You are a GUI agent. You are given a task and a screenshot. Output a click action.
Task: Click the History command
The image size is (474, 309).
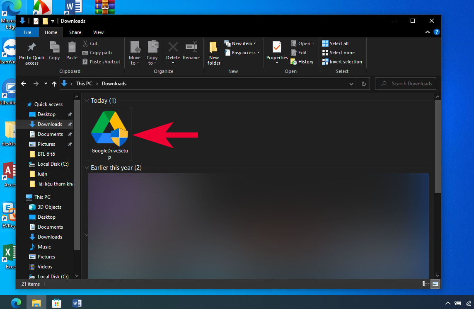tap(302, 62)
